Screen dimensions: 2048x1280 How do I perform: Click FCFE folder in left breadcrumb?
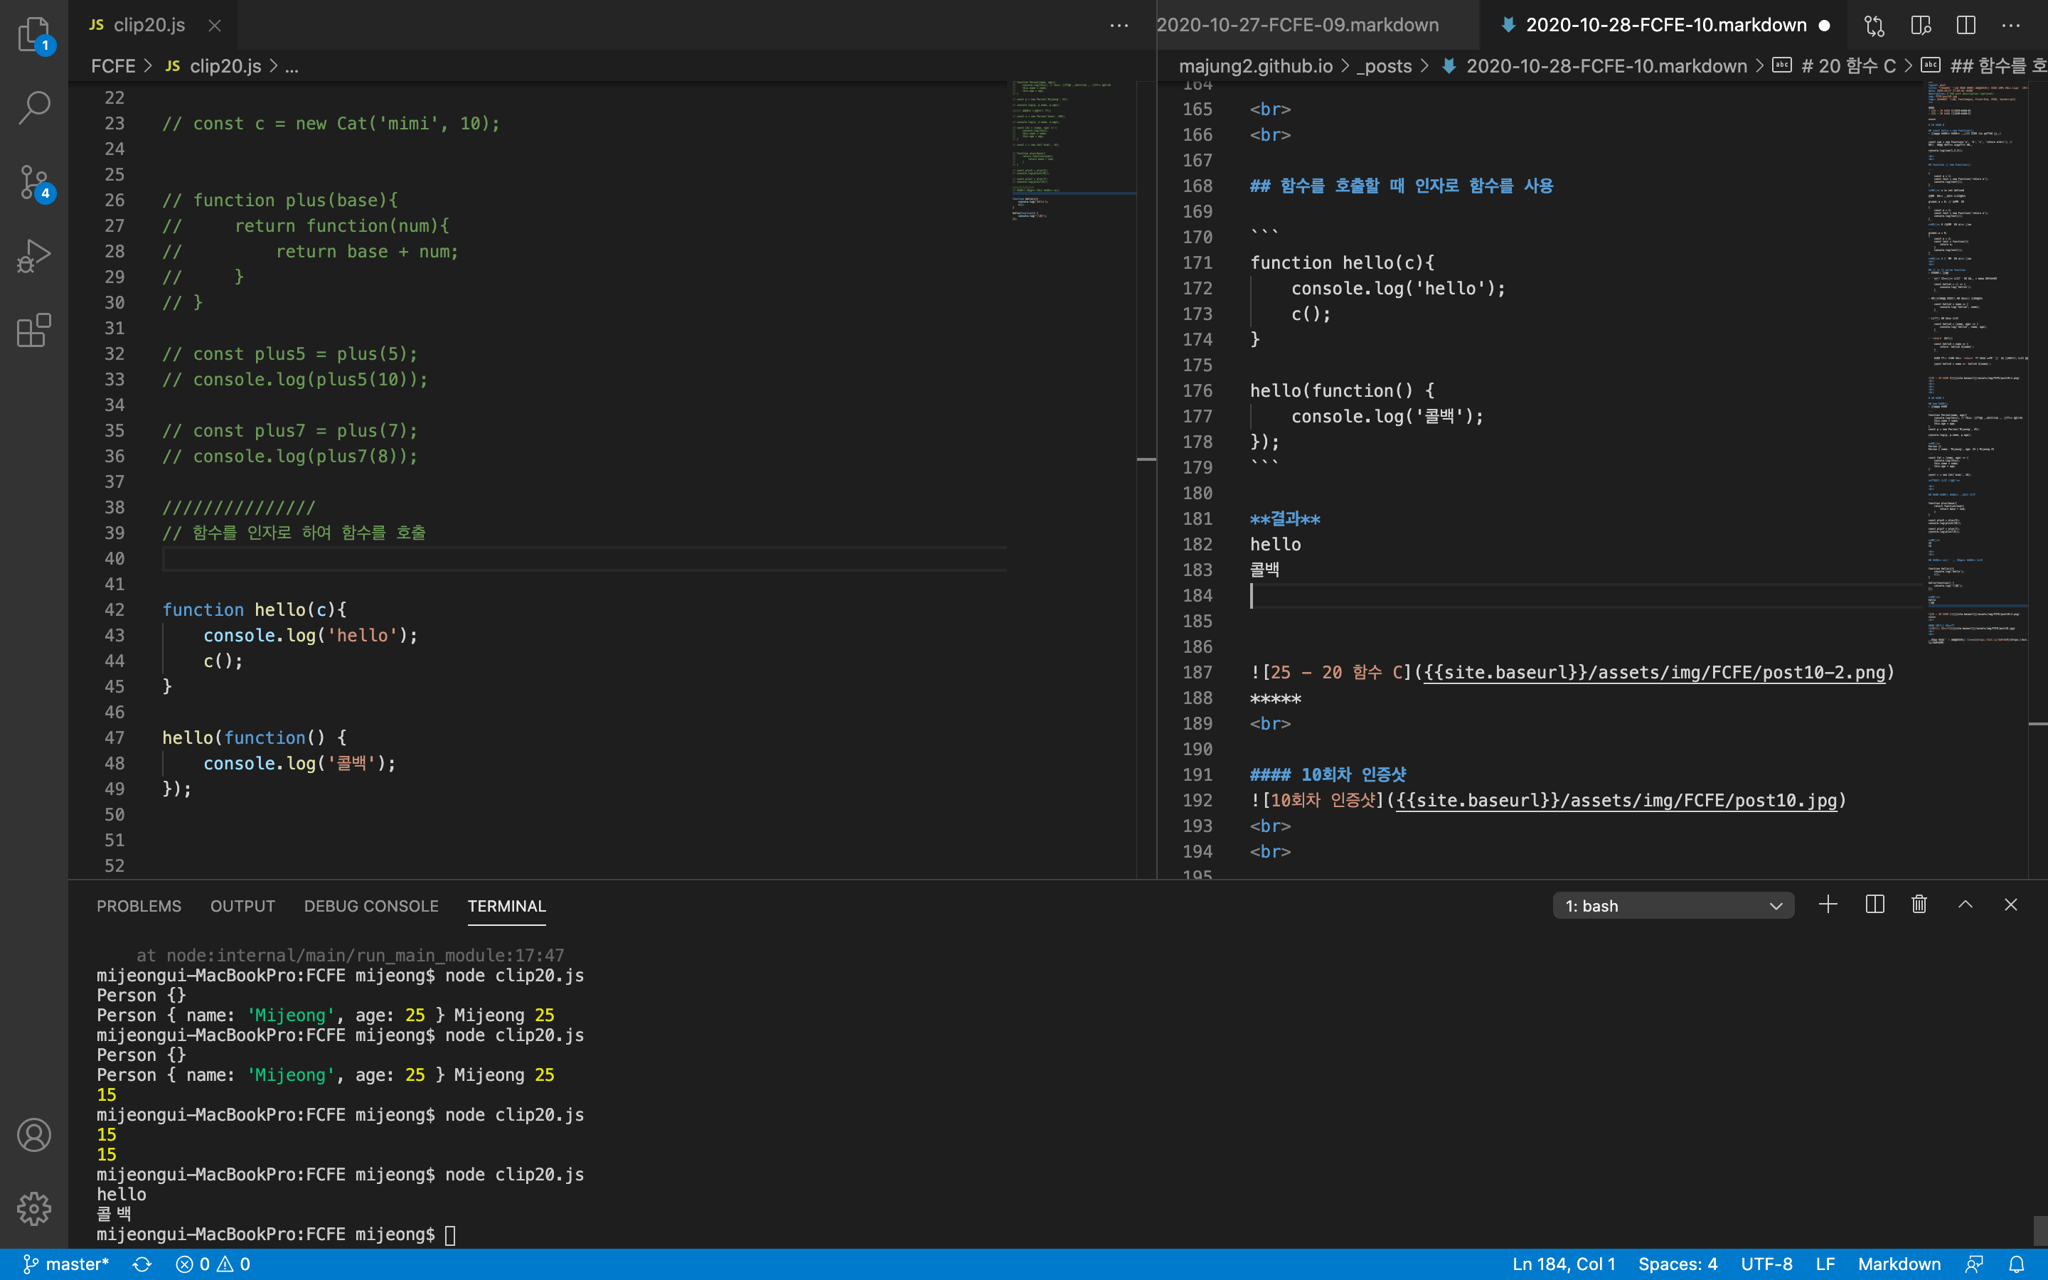113,66
